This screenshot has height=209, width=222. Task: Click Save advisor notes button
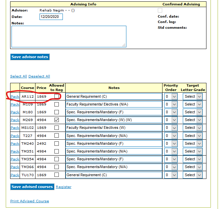click(x=30, y=57)
